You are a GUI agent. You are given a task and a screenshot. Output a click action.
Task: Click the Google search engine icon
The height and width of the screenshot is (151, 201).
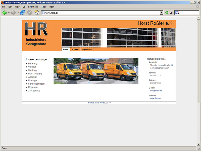tap(177, 13)
